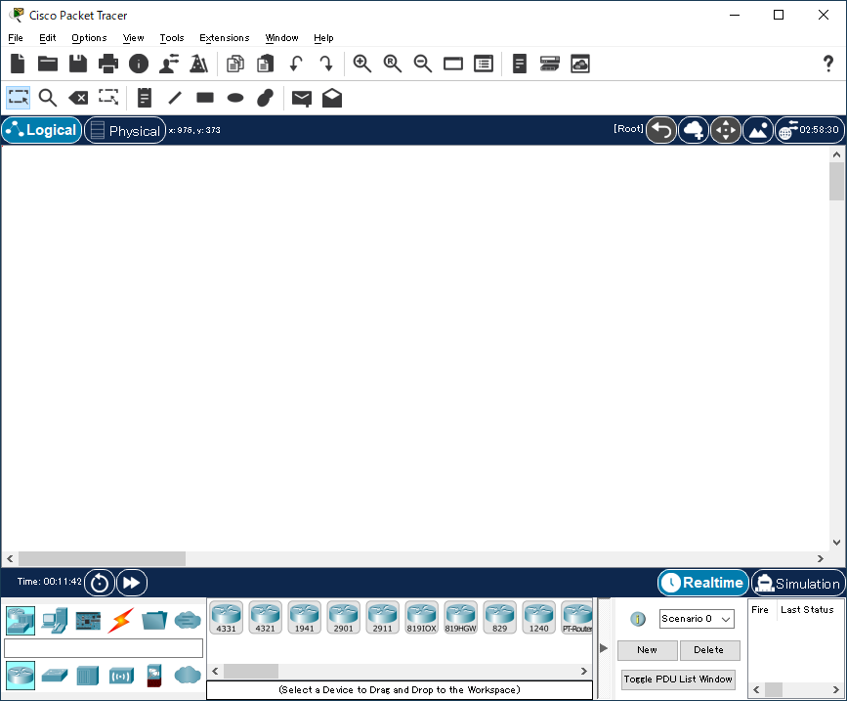Open the Scenario 0 dropdown
Viewport: 847px width, 701px height.
pyautogui.click(x=697, y=618)
